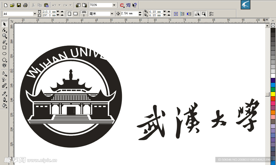The image size is (276, 165).
Task: Toggle Treat As Filled button
Action: [x=204, y=14]
